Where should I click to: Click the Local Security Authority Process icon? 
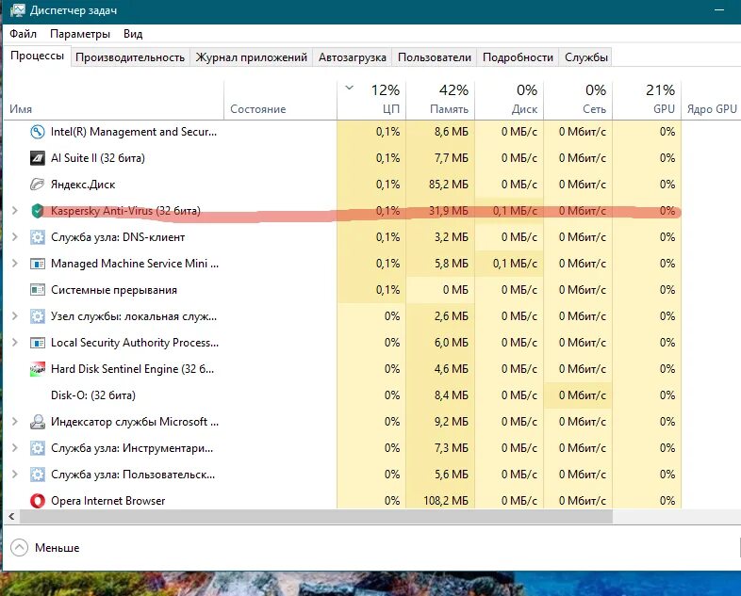[38, 343]
